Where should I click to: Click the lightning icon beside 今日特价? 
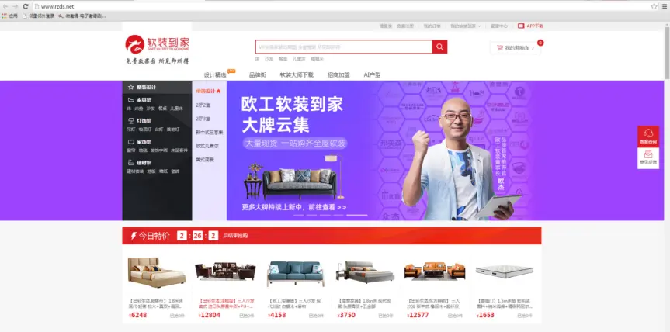tap(134, 236)
